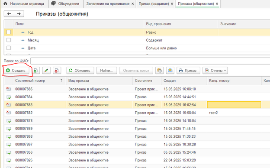Sort by the Системный номер column

(39, 81)
